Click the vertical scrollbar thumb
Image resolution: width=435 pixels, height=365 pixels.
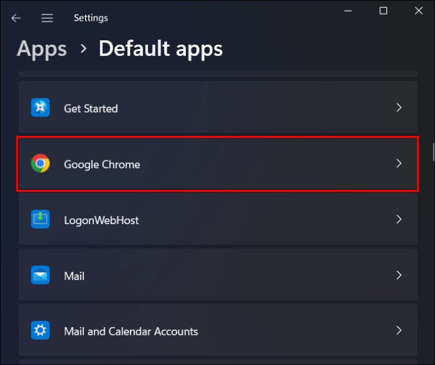pyautogui.click(x=432, y=152)
